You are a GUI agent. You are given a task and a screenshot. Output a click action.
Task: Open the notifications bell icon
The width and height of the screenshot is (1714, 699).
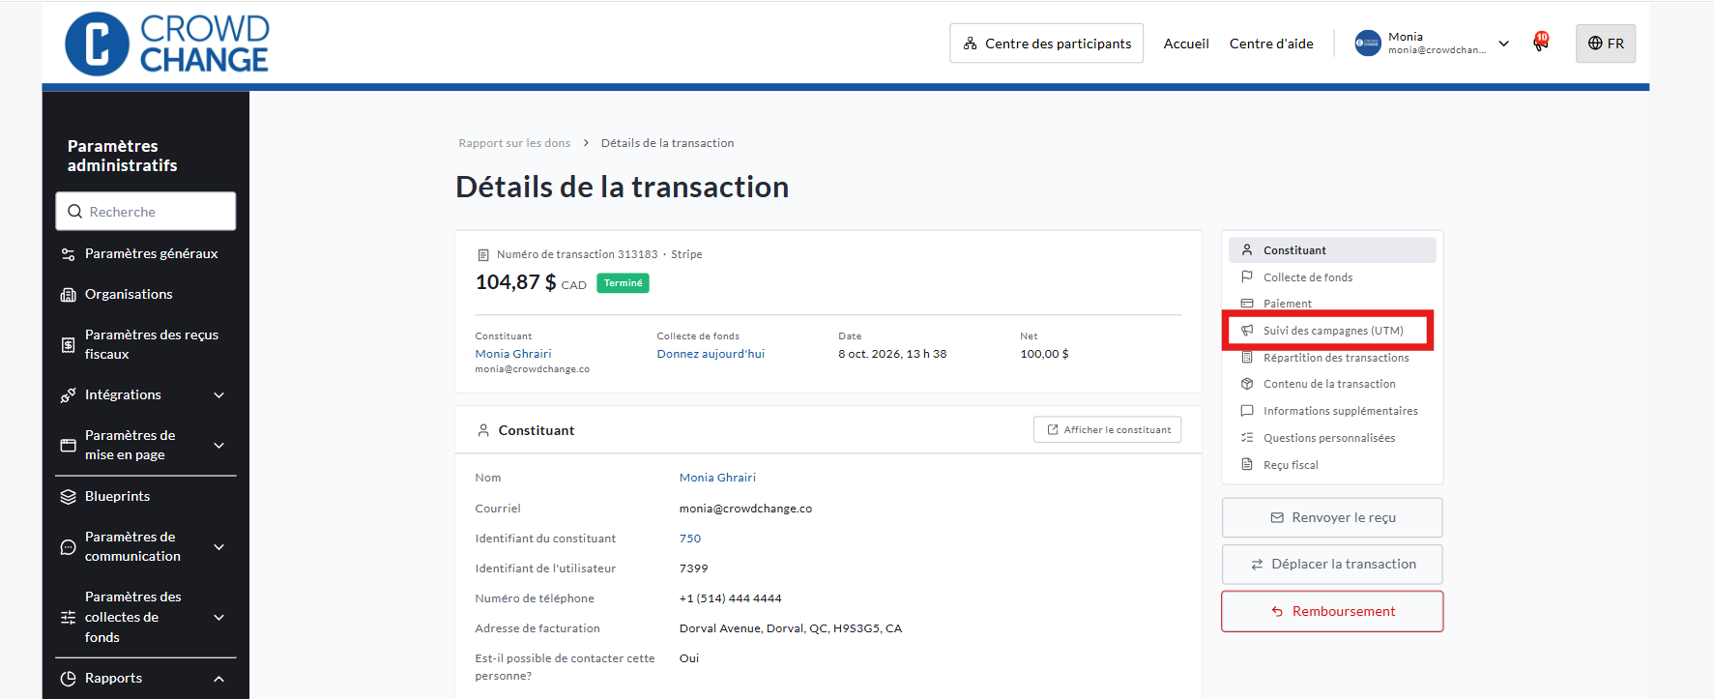click(x=1541, y=43)
